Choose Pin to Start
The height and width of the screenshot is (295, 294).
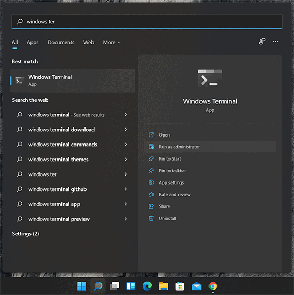[x=210, y=159]
